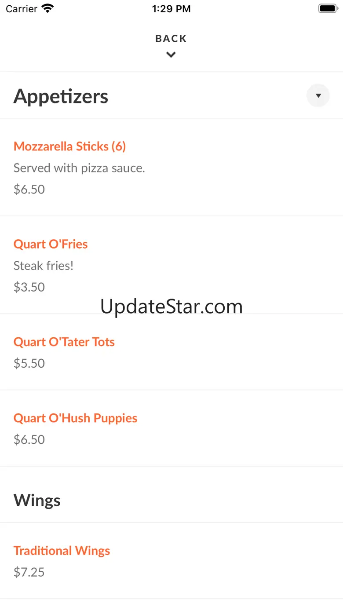The width and height of the screenshot is (343, 610).
Task: Tap the $7.25 wings price
Action: [x=29, y=572]
